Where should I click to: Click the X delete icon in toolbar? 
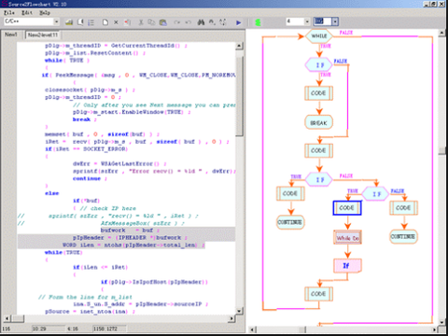click(x=116, y=22)
